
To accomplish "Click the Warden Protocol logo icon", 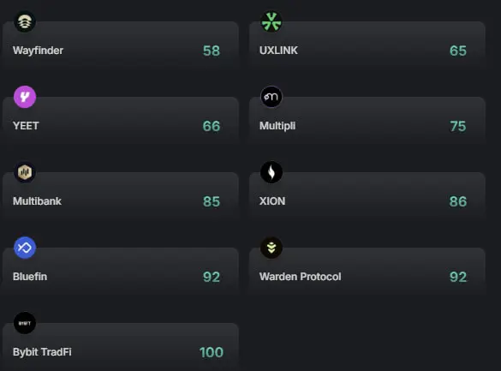I will [x=271, y=248].
